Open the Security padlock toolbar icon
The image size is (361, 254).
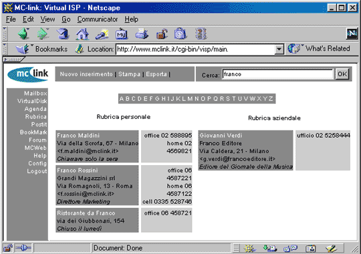(x=162, y=34)
